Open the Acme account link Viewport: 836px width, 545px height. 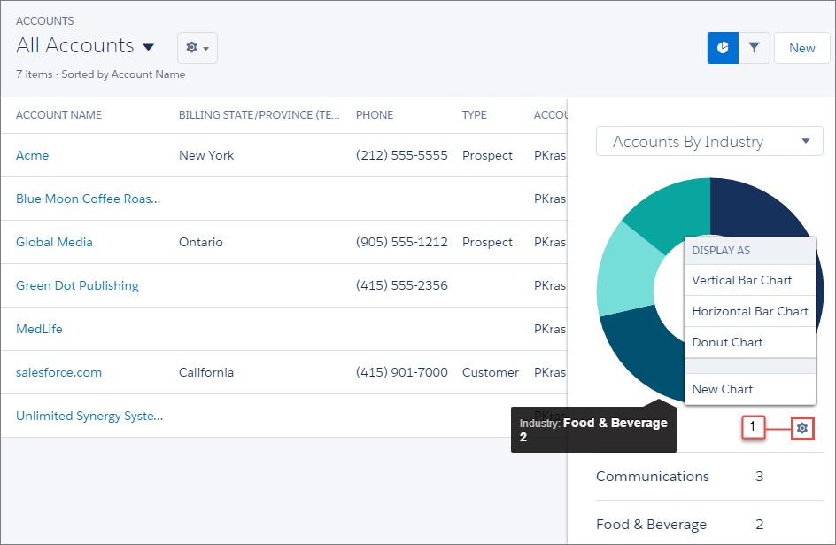pyautogui.click(x=33, y=155)
